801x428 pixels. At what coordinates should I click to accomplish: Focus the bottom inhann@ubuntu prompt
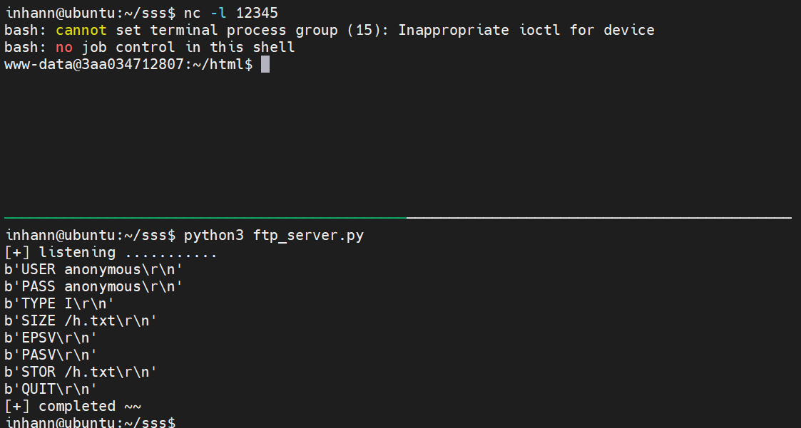coord(91,422)
